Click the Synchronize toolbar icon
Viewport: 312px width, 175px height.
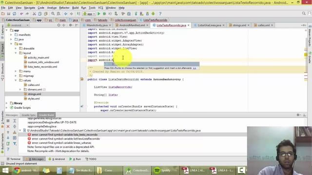coord(14,14)
